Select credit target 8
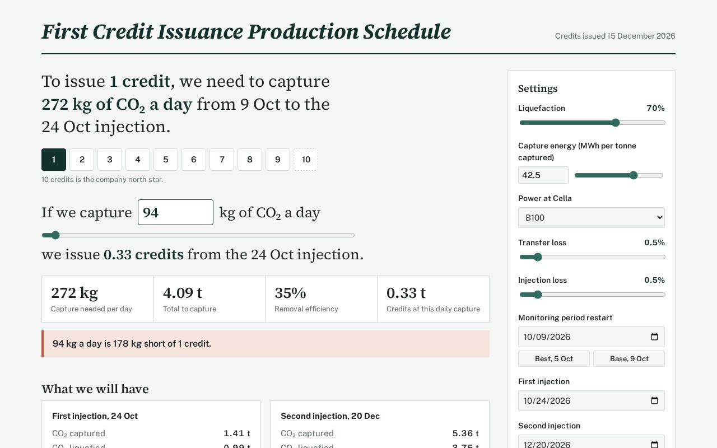Image resolution: width=717 pixels, height=448 pixels. (250, 160)
